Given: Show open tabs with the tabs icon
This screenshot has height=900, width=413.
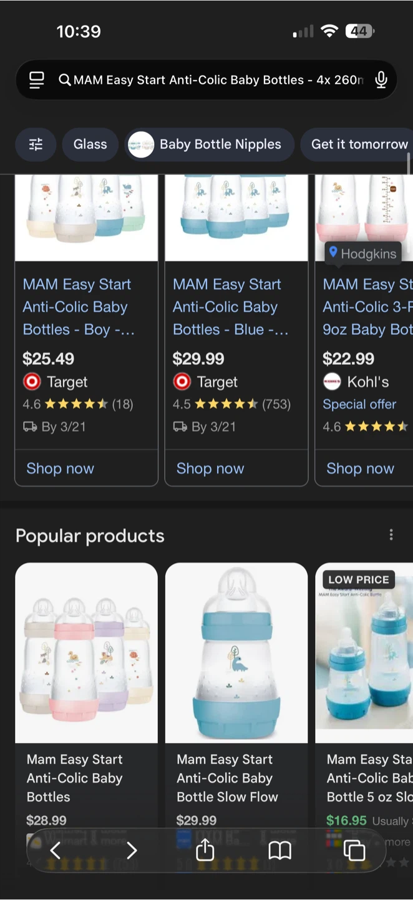Looking at the screenshot, I should tap(354, 850).
